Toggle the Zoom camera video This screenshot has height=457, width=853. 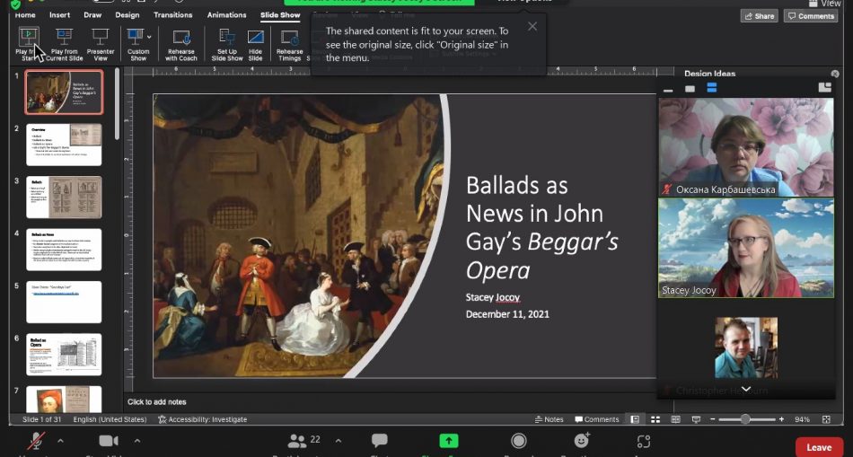[x=109, y=441]
